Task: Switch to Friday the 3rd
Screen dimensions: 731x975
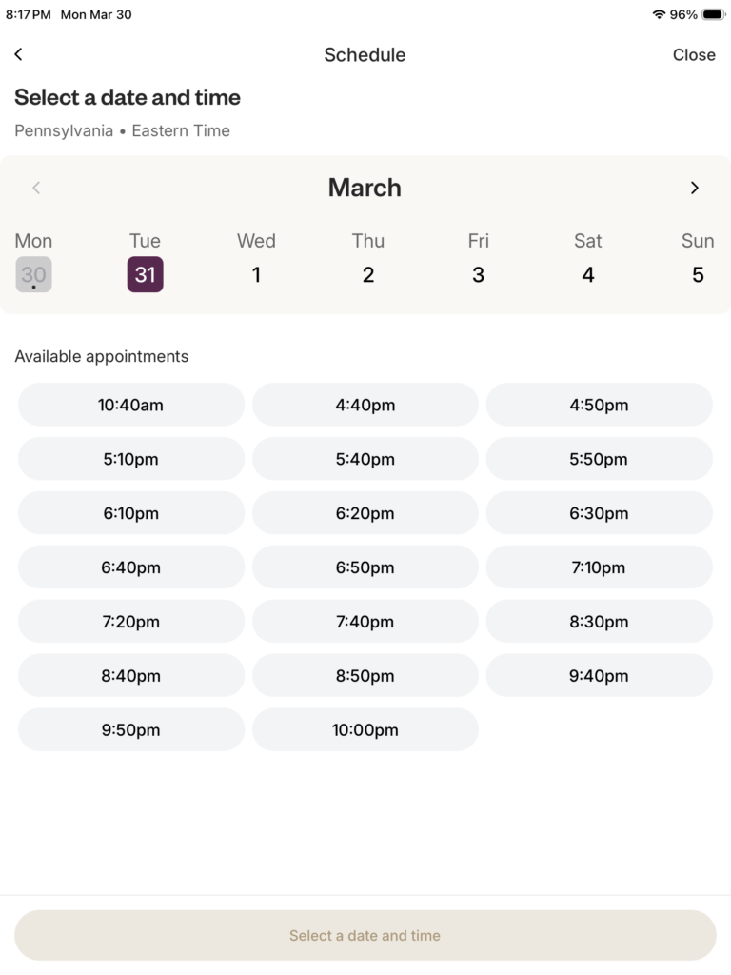Action: point(478,274)
